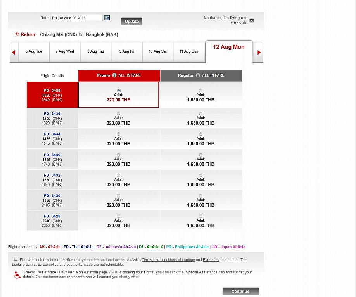This screenshot has width=356, height=297.
Task: Click 'JW - Japan AirAsia' operator text
Action: [228, 247]
